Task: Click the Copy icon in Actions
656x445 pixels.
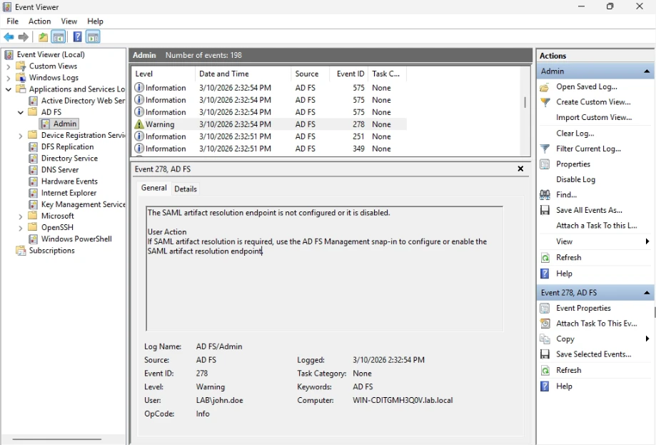Action: (545, 339)
